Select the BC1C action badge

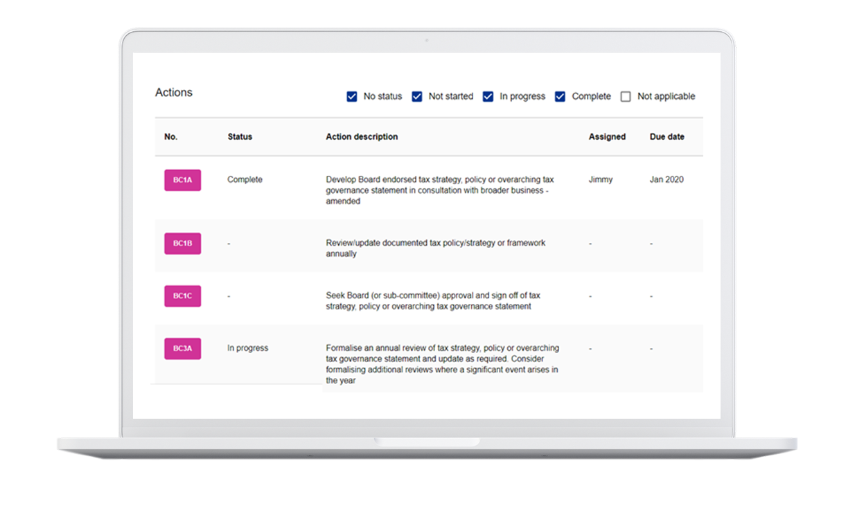[x=182, y=296]
